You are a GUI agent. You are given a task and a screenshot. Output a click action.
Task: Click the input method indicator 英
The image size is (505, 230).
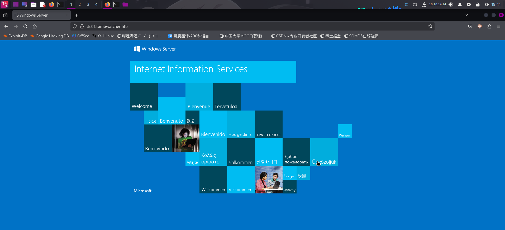(406, 4)
